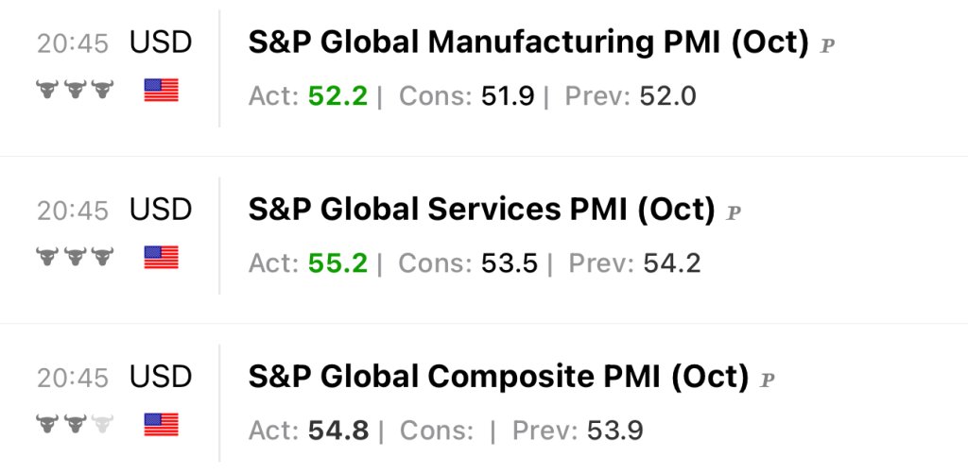Click the US flag in Composite PMI row
The height and width of the screenshot is (474, 968).
click(162, 425)
